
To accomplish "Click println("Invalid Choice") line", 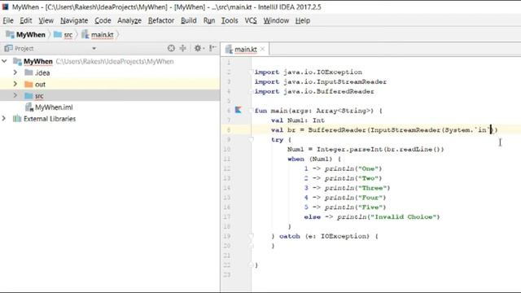I will pyautogui.click(x=372, y=217).
